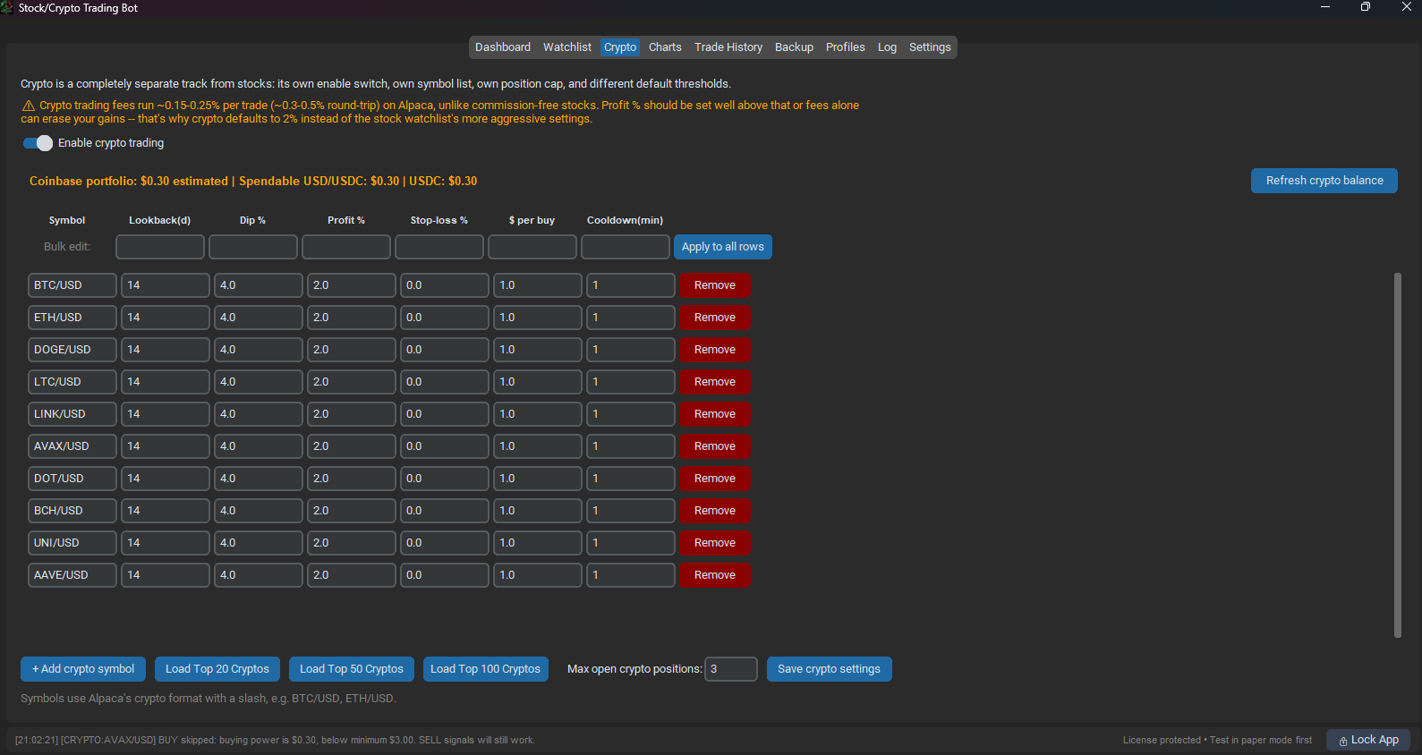Click Refresh crypto balance button

coord(1324,181)
